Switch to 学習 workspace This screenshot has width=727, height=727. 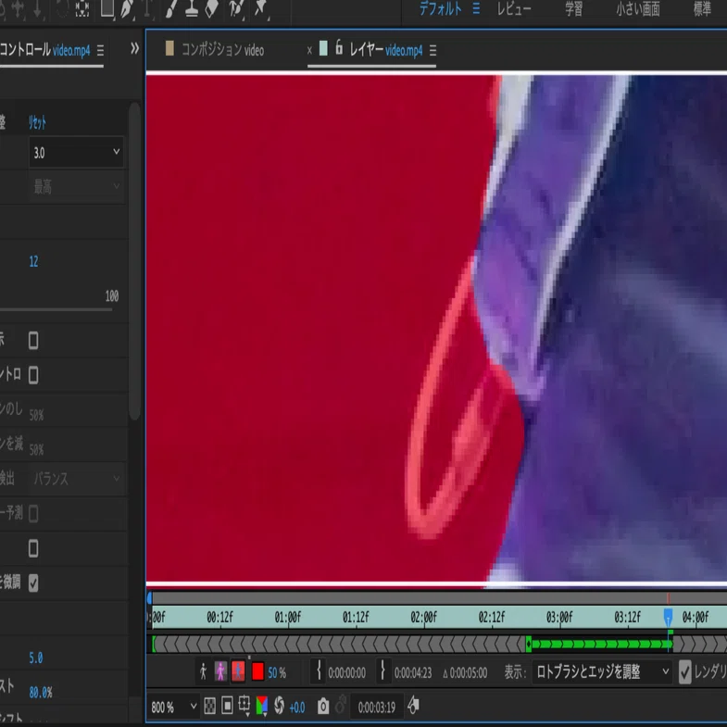[x=573, y=8]
